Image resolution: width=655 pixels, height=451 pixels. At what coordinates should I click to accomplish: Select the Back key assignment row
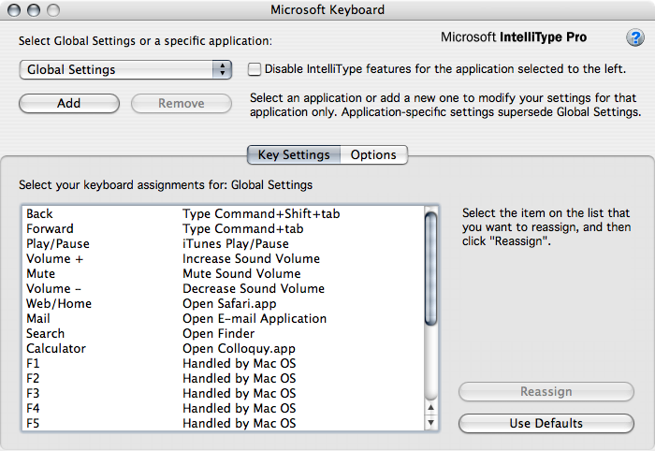224,214
